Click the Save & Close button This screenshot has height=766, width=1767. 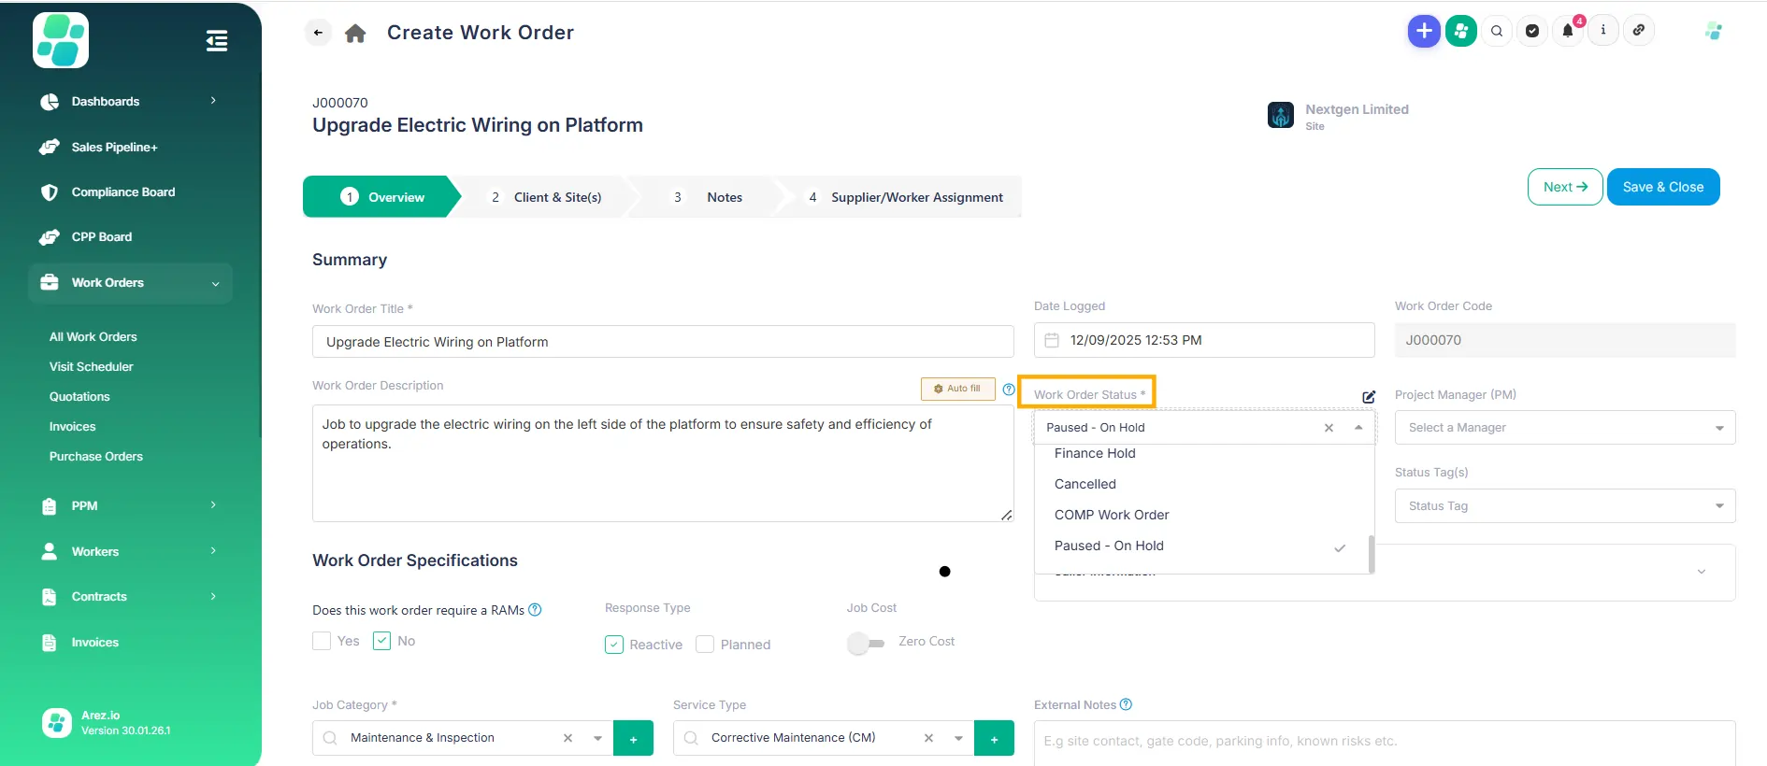[1662, 187]
